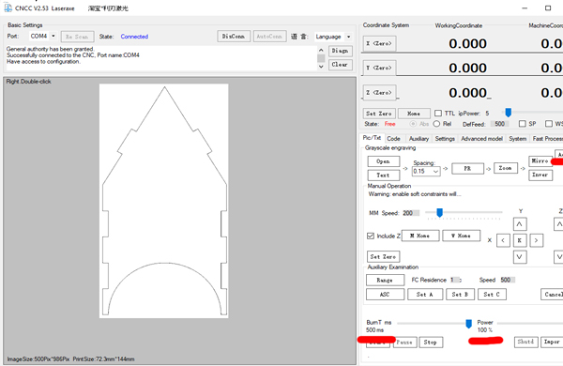This screenshot has height=366, width=563.
Task: Click the Set A button
Action: (x=425, y=295)
